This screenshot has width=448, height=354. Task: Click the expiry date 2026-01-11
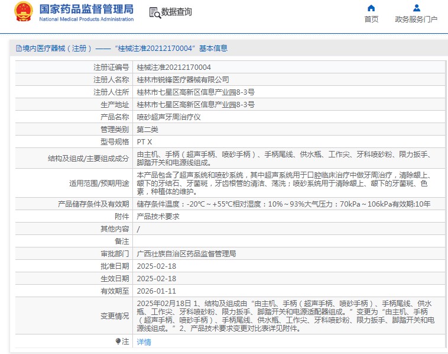[157, 291]
